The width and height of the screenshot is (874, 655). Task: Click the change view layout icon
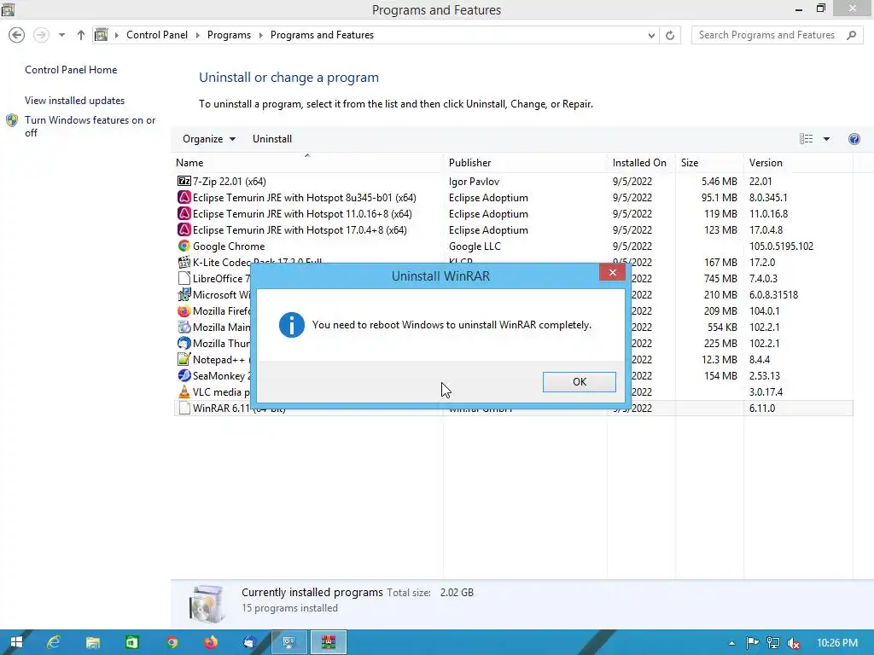click(806, 139)
